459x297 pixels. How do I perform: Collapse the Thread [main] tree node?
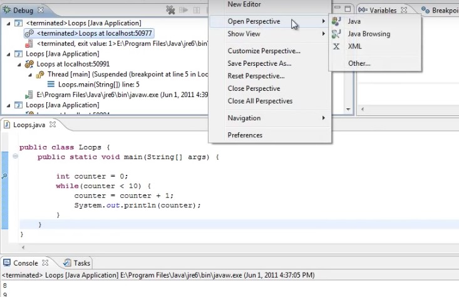click(29, 74)
